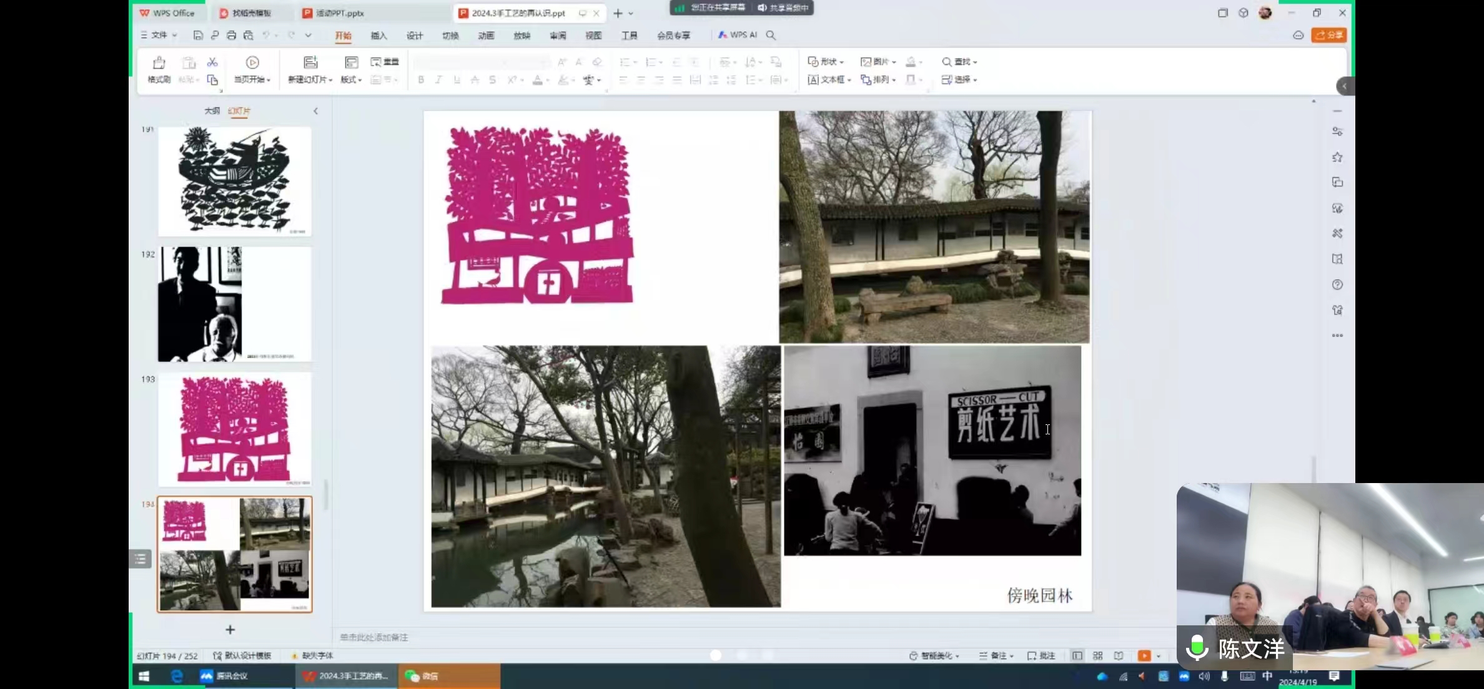1484x689 pixels.
Task: Click the magnifier search icon beside WPS AI
Action: (x=771, y=35)
